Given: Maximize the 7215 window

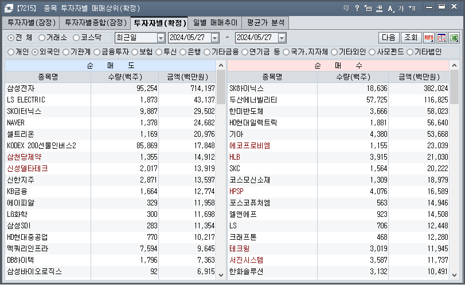Looking at the screenshot, I should coord(441,6).
